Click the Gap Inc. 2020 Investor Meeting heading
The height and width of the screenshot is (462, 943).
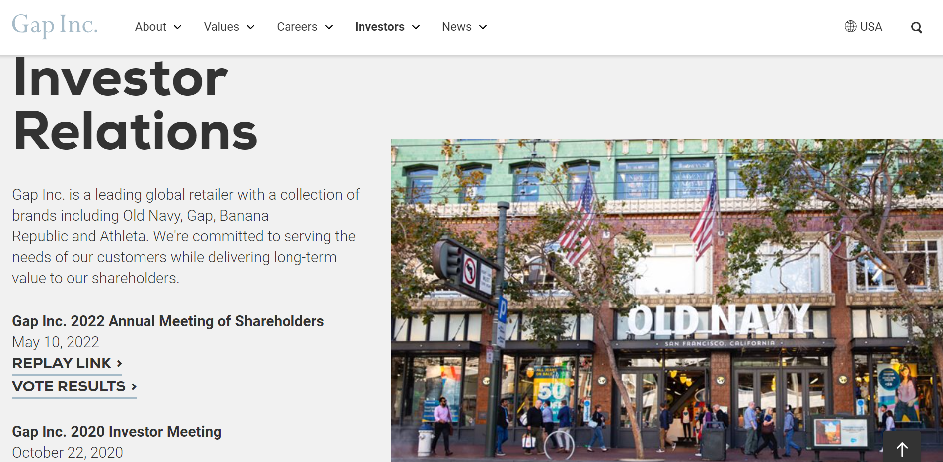[x=117, y=432]
